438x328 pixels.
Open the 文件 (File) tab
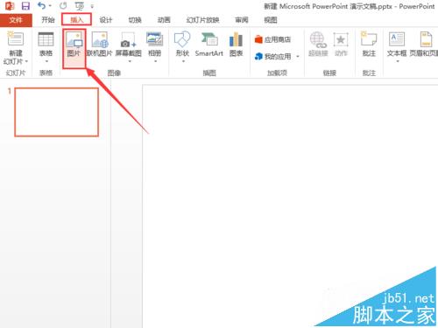point(16,20)
